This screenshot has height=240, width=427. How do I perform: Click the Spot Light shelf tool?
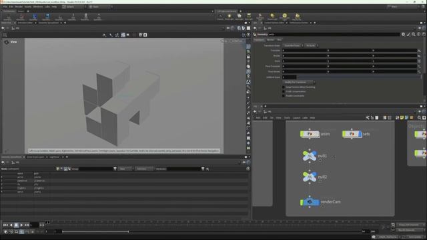[x=239, y=17]
